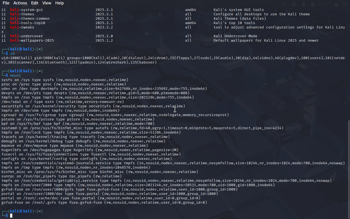350x219 pixels.
Task: Click 'pstore on /sys/fs/pstore' mount line
Action: pyautogui.click(x=78, y=119)
